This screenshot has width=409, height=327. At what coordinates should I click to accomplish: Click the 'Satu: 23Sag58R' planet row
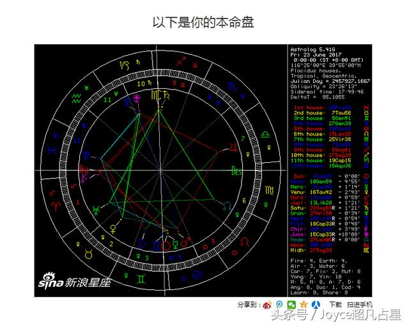(x=330, y=208)
